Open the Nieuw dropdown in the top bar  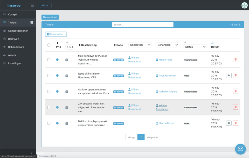pos(46,5)
